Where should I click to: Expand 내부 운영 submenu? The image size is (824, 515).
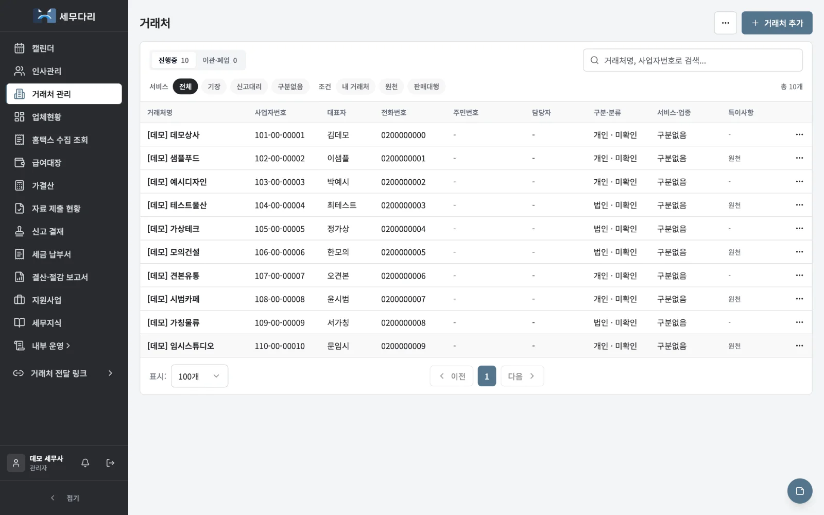(64, 346)
